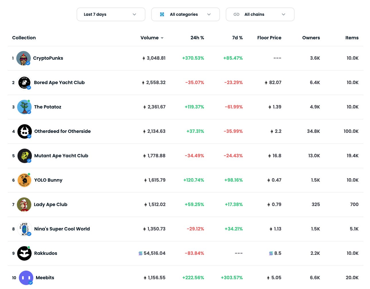Screen dimensions: 370x289
Task: Click Nina's Super Cool World avatar
Action: tap(24, 229)
